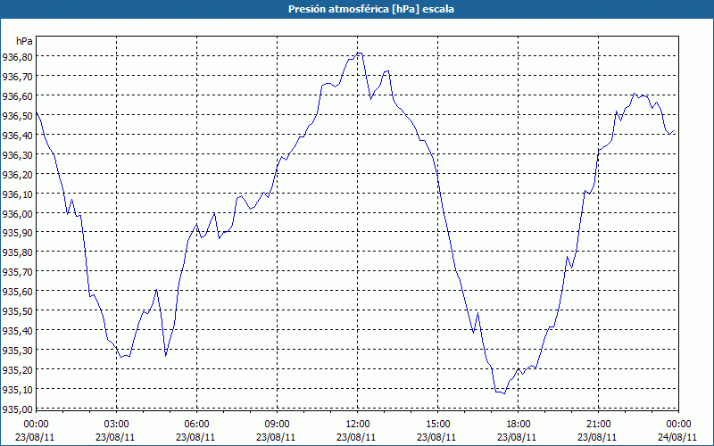This screenshot has height=446, width=714.
Task: Click the 936,40 y-axis label
Action: click(x=17, y=136)
